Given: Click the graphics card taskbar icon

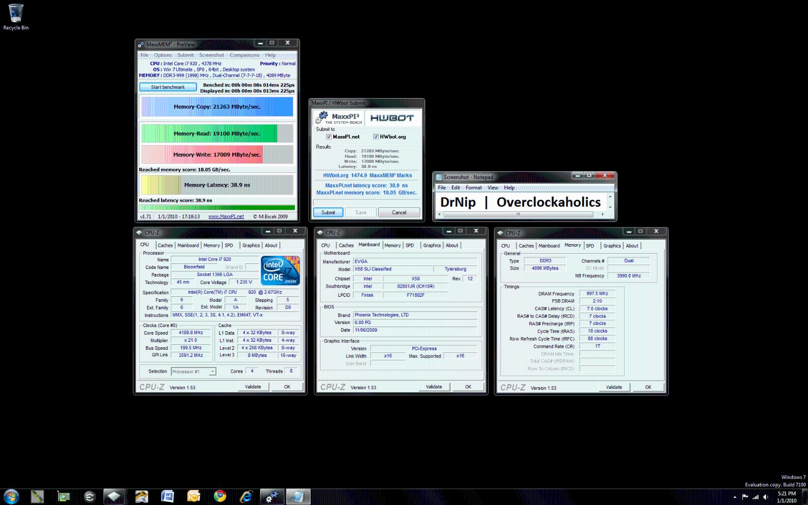Looking at the screenshot, I should 64,497.
